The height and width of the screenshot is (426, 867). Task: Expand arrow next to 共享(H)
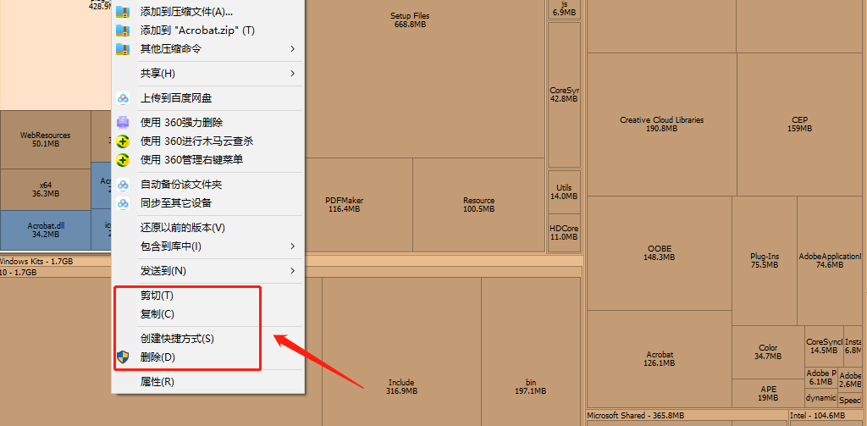coord(293,74)
